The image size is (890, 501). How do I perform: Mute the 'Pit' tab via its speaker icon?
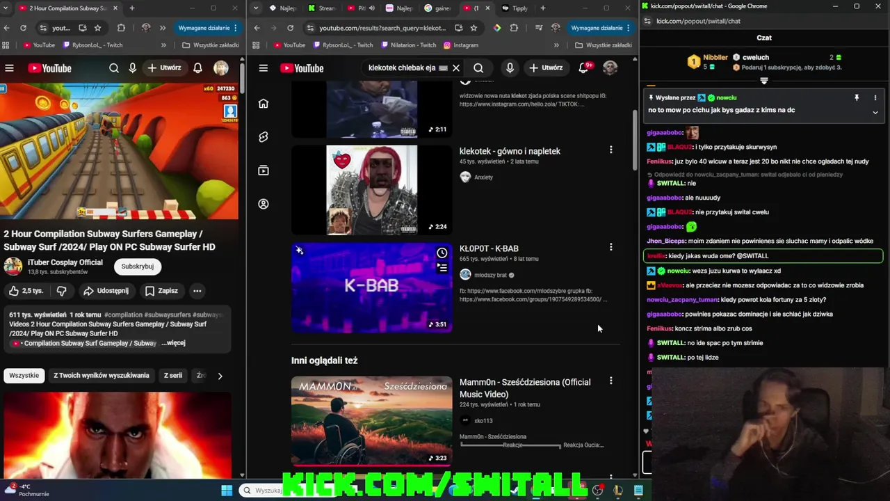(x=371, y=8)
